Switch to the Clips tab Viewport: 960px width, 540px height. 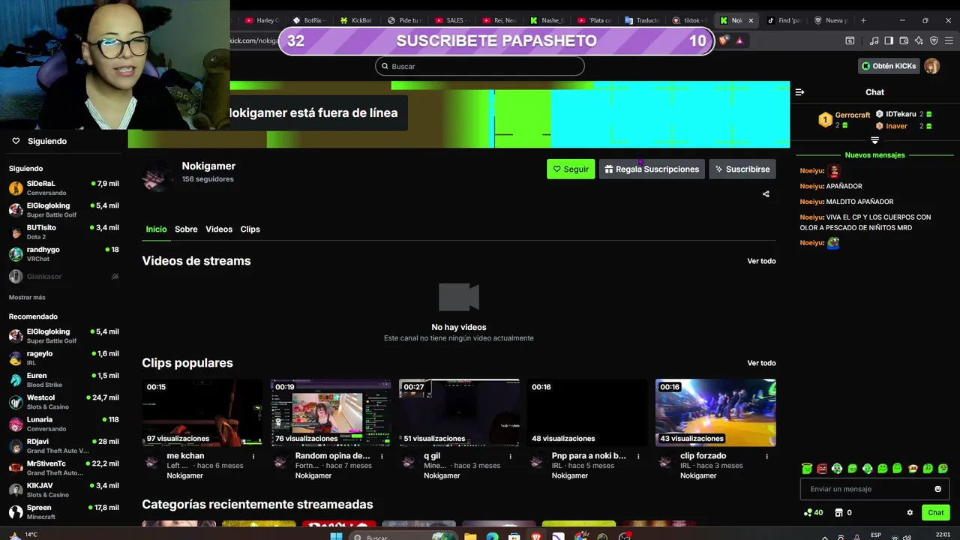pyautogui.click(x=250, y=229)
